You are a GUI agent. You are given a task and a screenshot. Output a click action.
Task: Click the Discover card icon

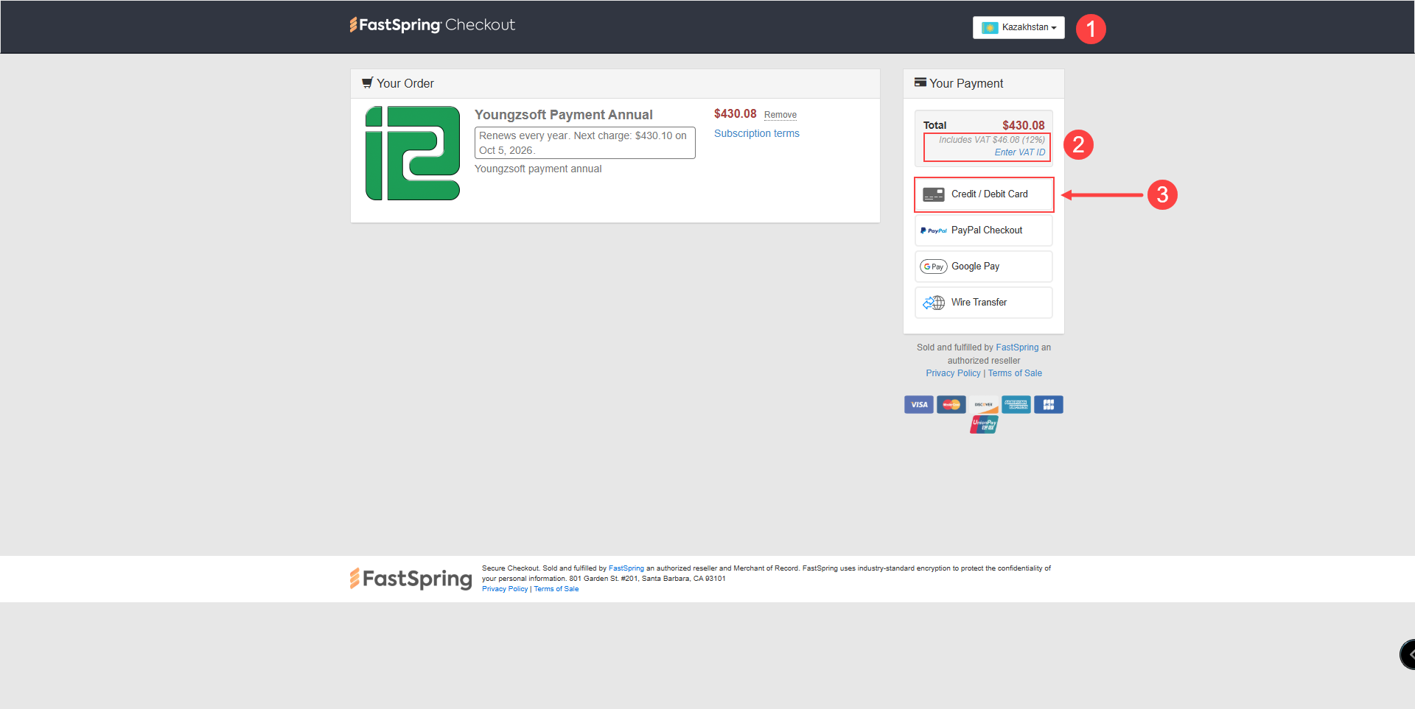tap(983, 404)
